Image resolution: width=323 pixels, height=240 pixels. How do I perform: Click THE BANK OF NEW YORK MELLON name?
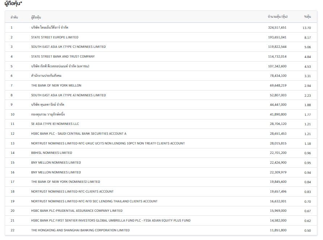click(56, 85)
